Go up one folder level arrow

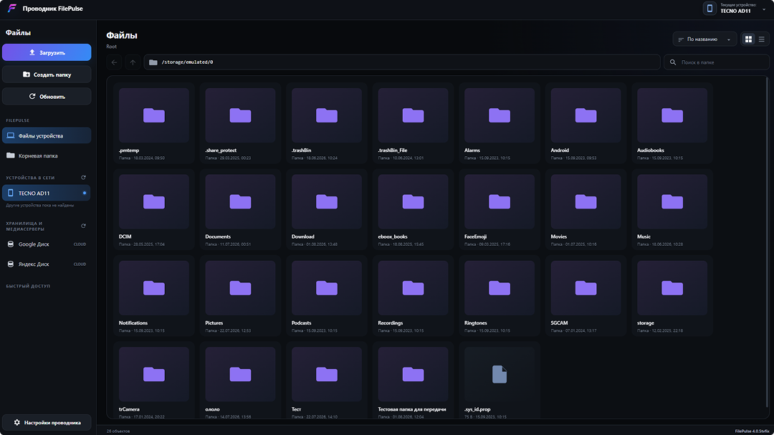[133, 62]
